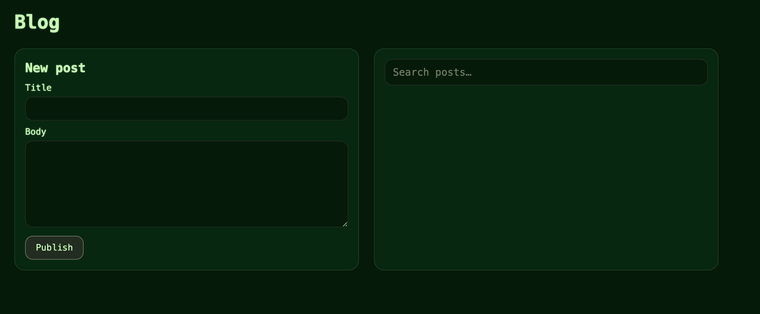Activate the posts search box

(546, 72)
